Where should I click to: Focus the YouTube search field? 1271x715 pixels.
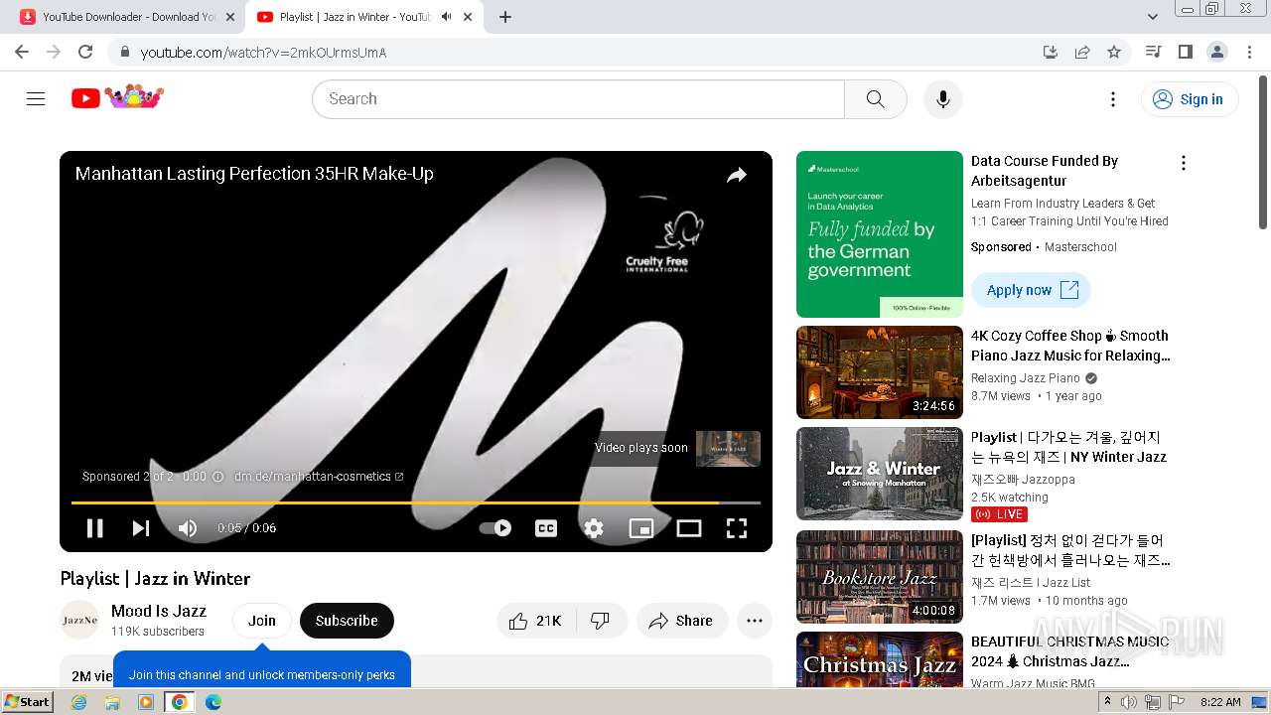(x=579, y=99)
